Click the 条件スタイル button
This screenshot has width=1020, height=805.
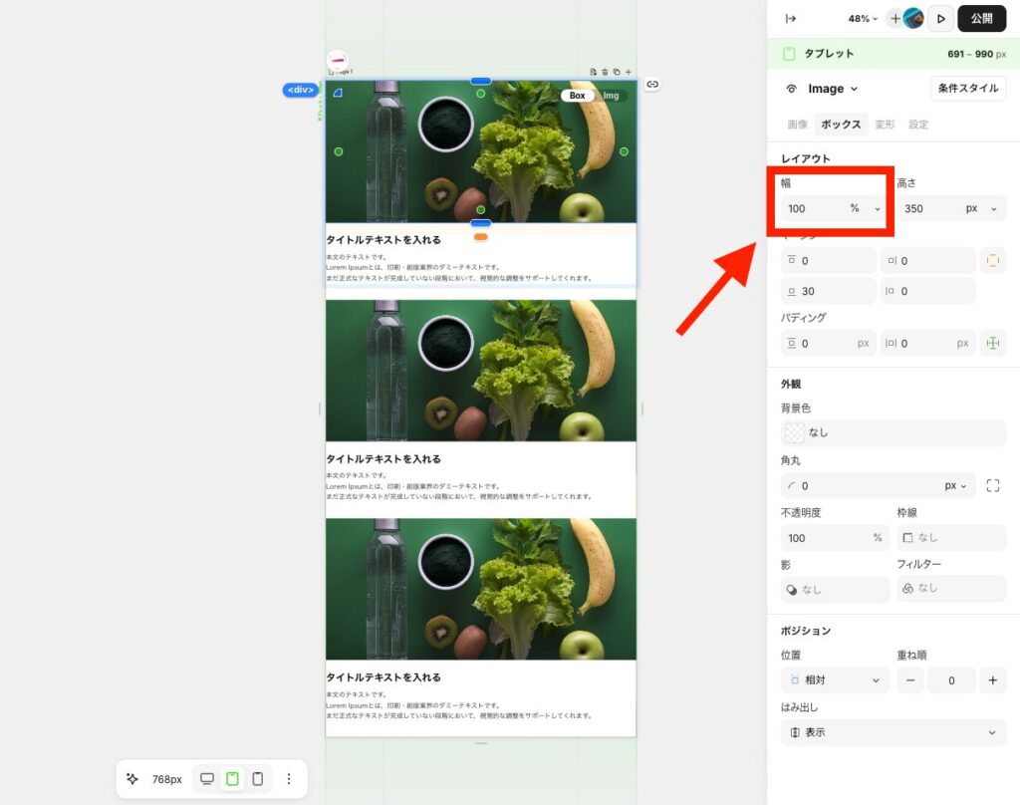(968, 89)
